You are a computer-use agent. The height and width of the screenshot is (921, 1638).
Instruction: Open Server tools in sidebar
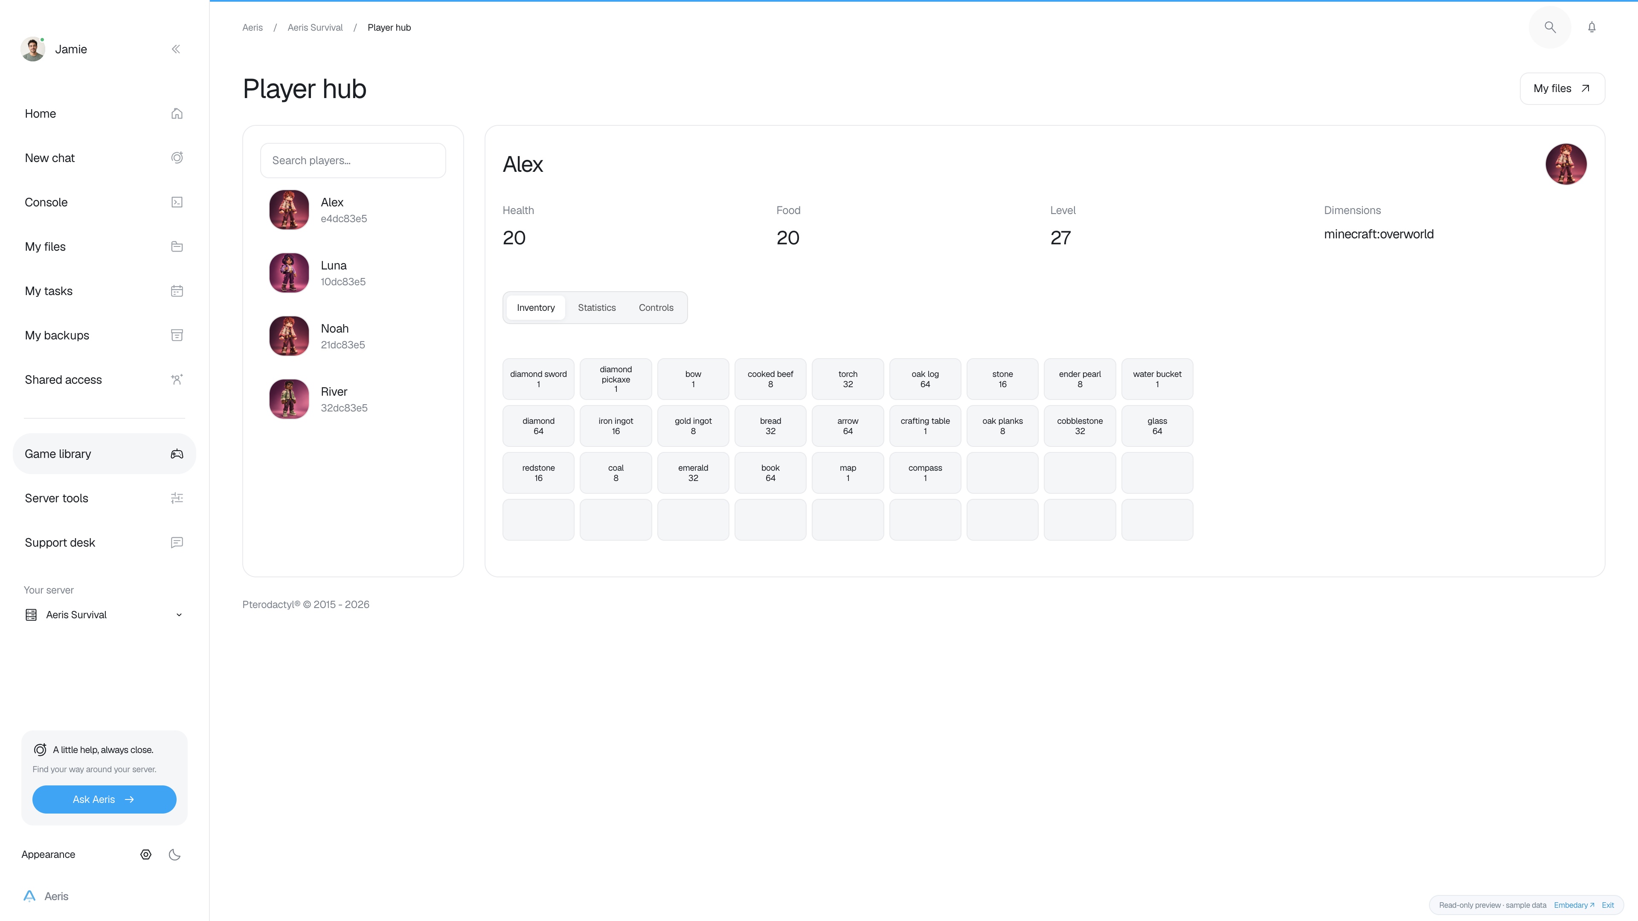[104, 498]
